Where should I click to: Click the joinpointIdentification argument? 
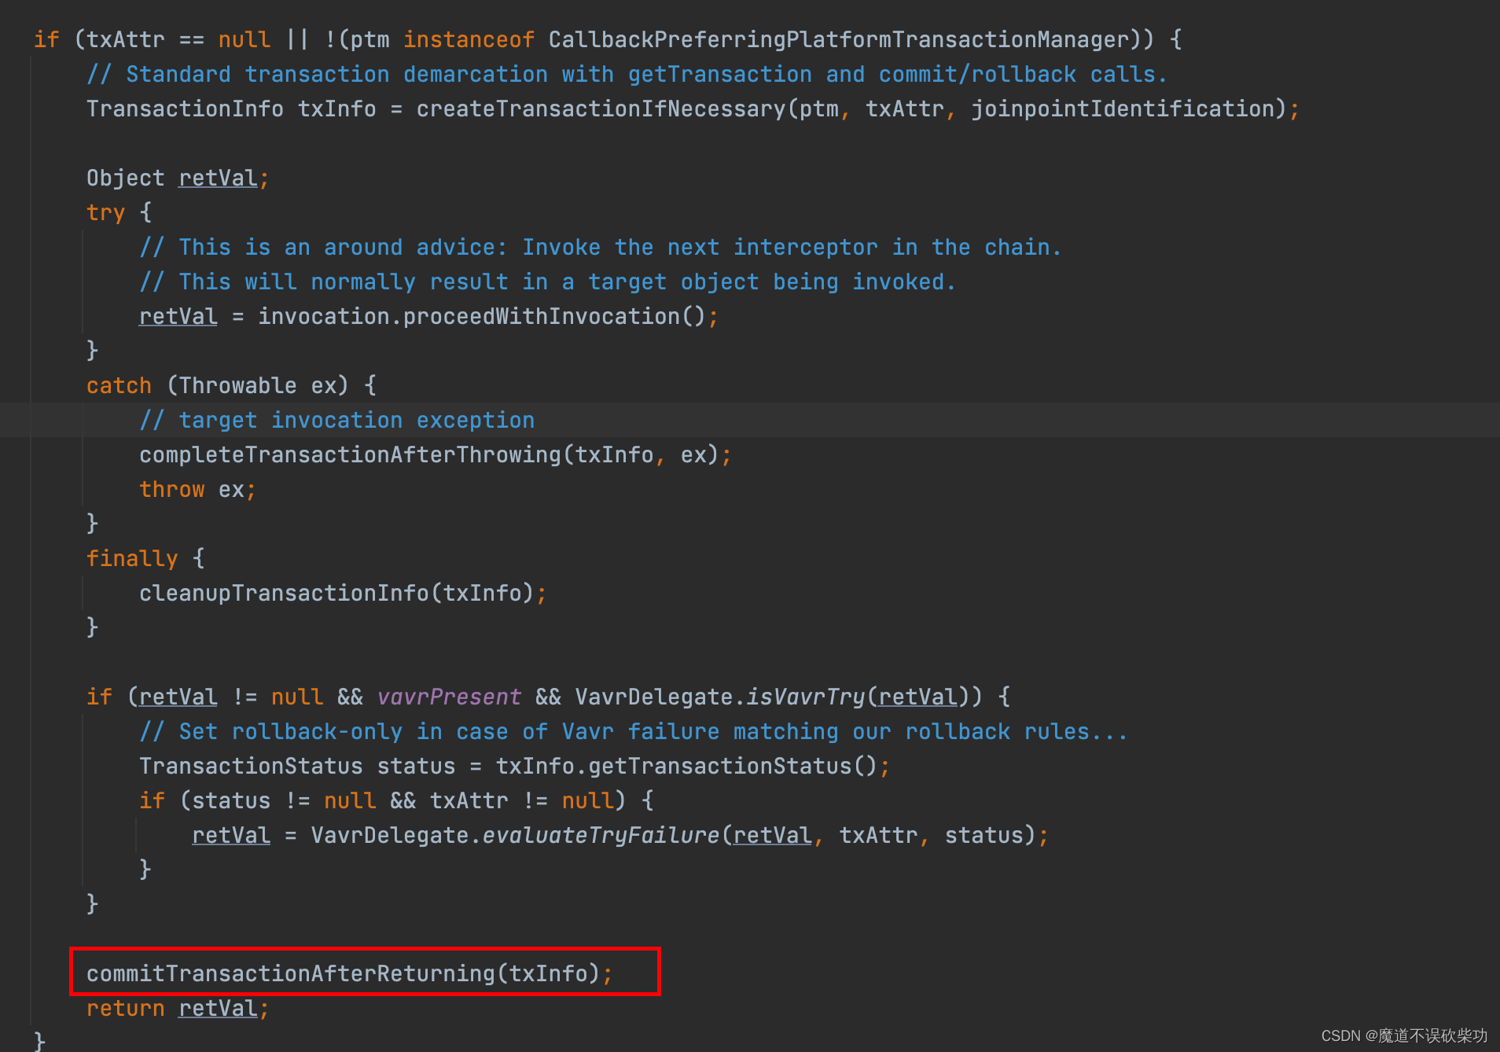pyautogui.click(x=1121, y=109)
